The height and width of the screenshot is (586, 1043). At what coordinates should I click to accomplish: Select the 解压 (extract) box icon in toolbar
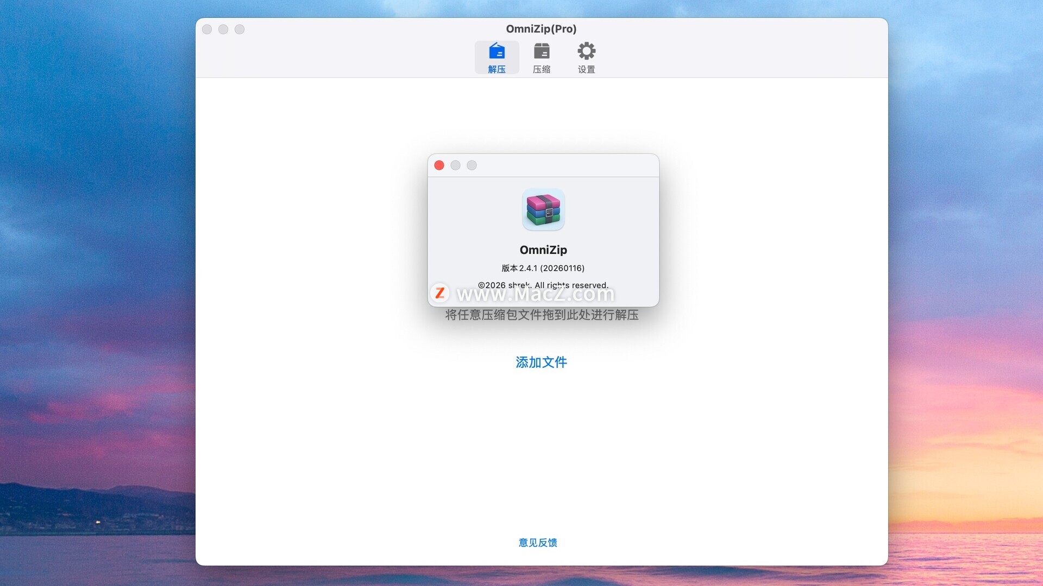click(497, 52)
